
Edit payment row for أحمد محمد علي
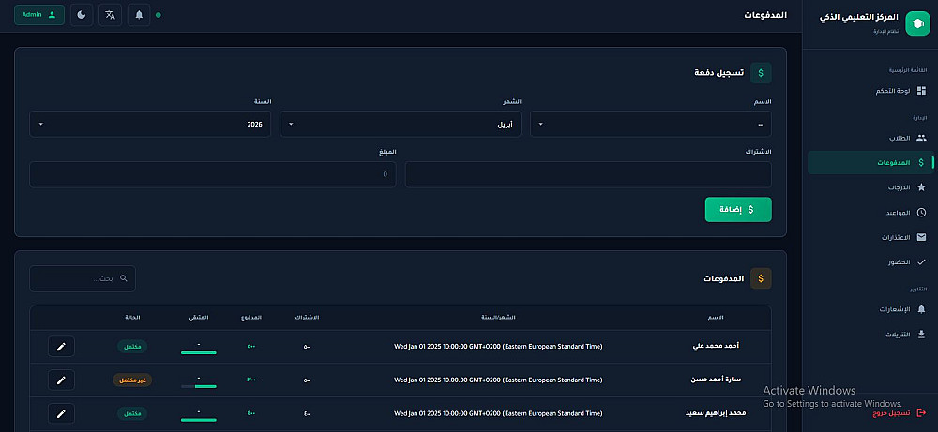click(x=61, y=347)
